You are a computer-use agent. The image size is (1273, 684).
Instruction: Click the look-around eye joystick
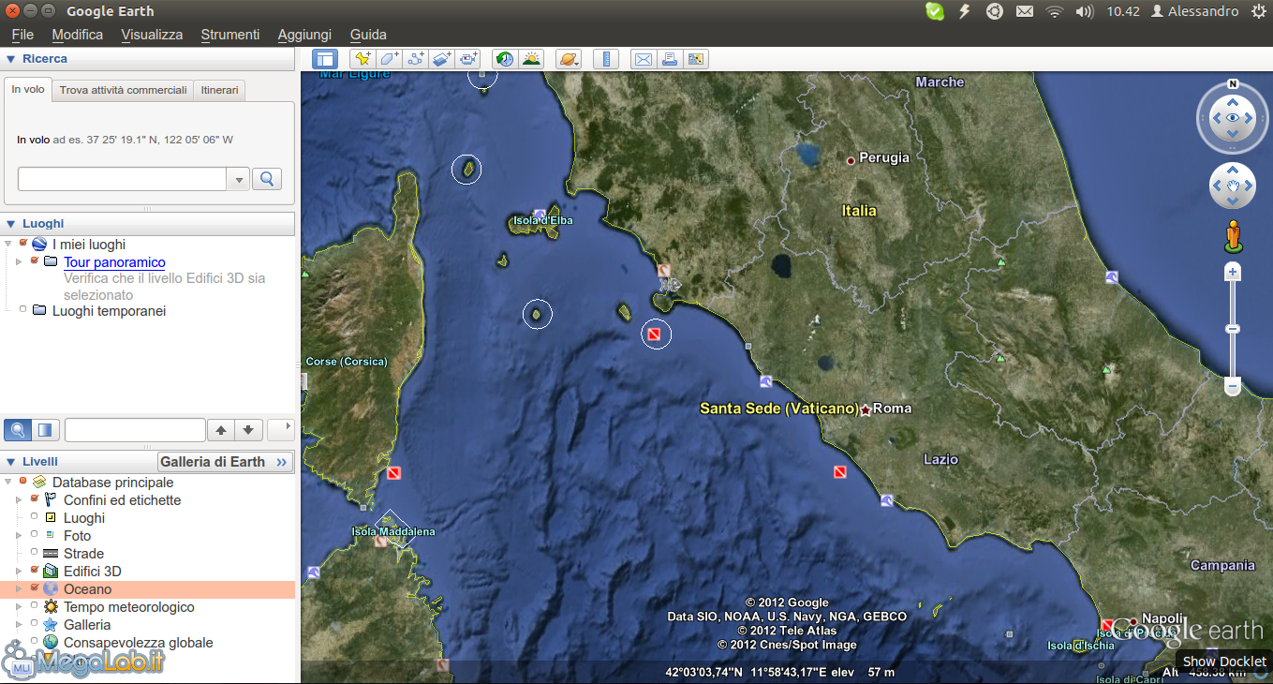(1233, 117)
